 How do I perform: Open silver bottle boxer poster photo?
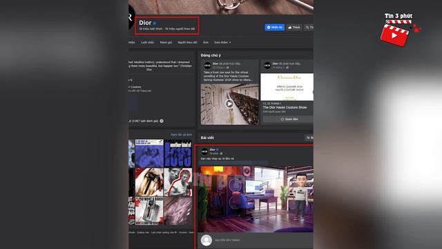[149, 211]
